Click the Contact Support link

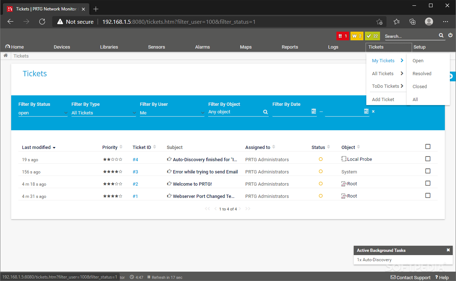[x=411, y=277]
